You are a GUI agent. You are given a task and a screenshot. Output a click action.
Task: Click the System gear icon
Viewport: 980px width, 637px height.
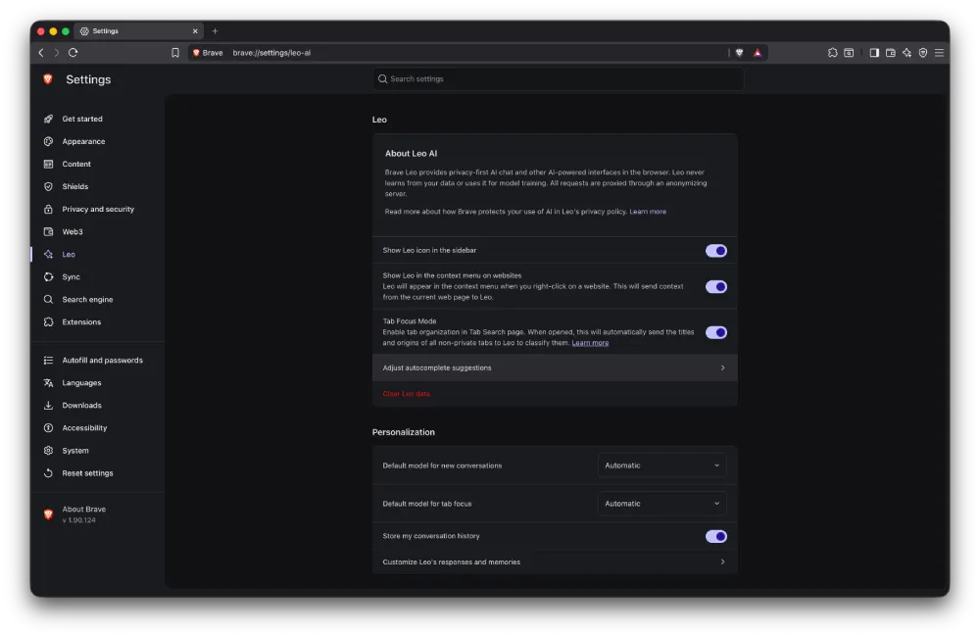tap(48, 450)
